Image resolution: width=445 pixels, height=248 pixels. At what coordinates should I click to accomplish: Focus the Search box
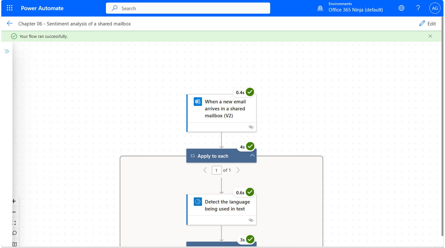point(188,8)
